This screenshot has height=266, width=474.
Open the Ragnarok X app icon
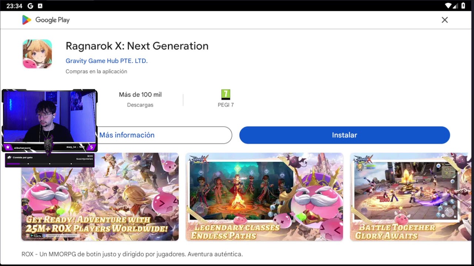pyautogui.click(x=37, y=54)
